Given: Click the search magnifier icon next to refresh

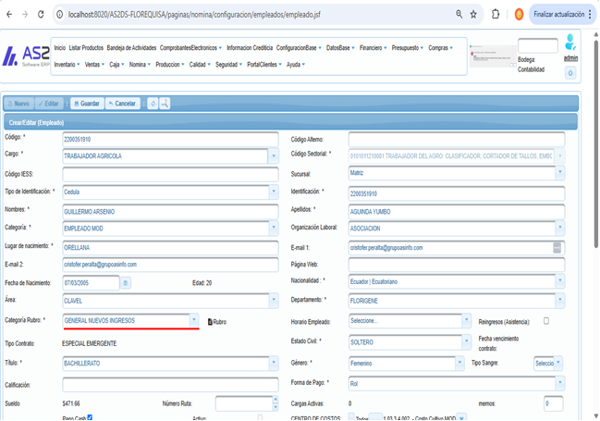Looking at the screenshot, I should [165, 104].
